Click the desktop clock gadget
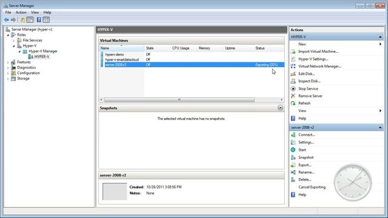The height and width of the screenshot is (218, 388). click(353, 182)
